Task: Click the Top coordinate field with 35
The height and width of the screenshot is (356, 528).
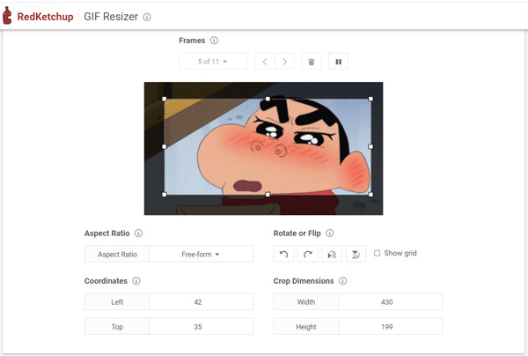Action: [202, 327]
